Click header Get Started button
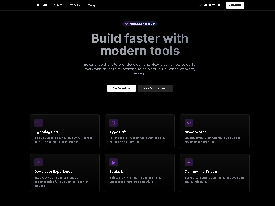This screenshot has height=206, width=275. [x=235, y=5]
